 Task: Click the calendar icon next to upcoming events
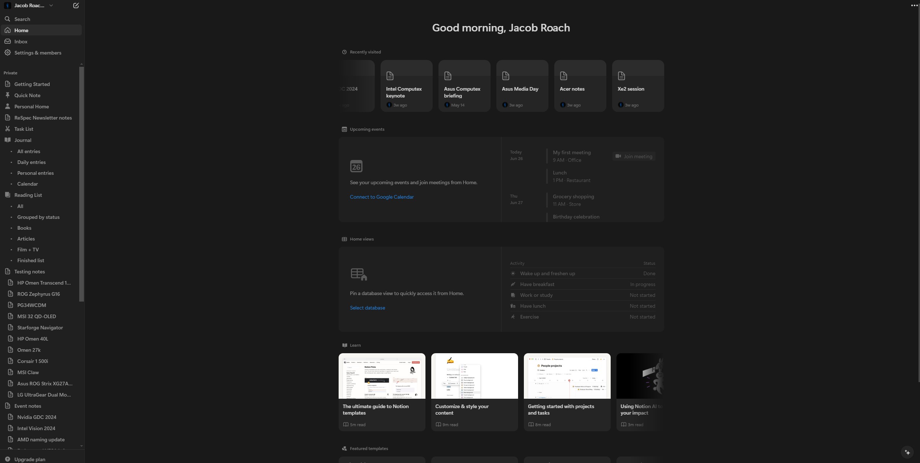pos(344,129)
